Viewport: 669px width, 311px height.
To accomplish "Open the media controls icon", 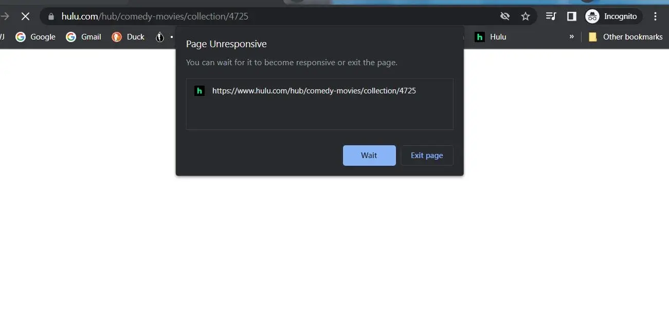I will coord(551,16).
